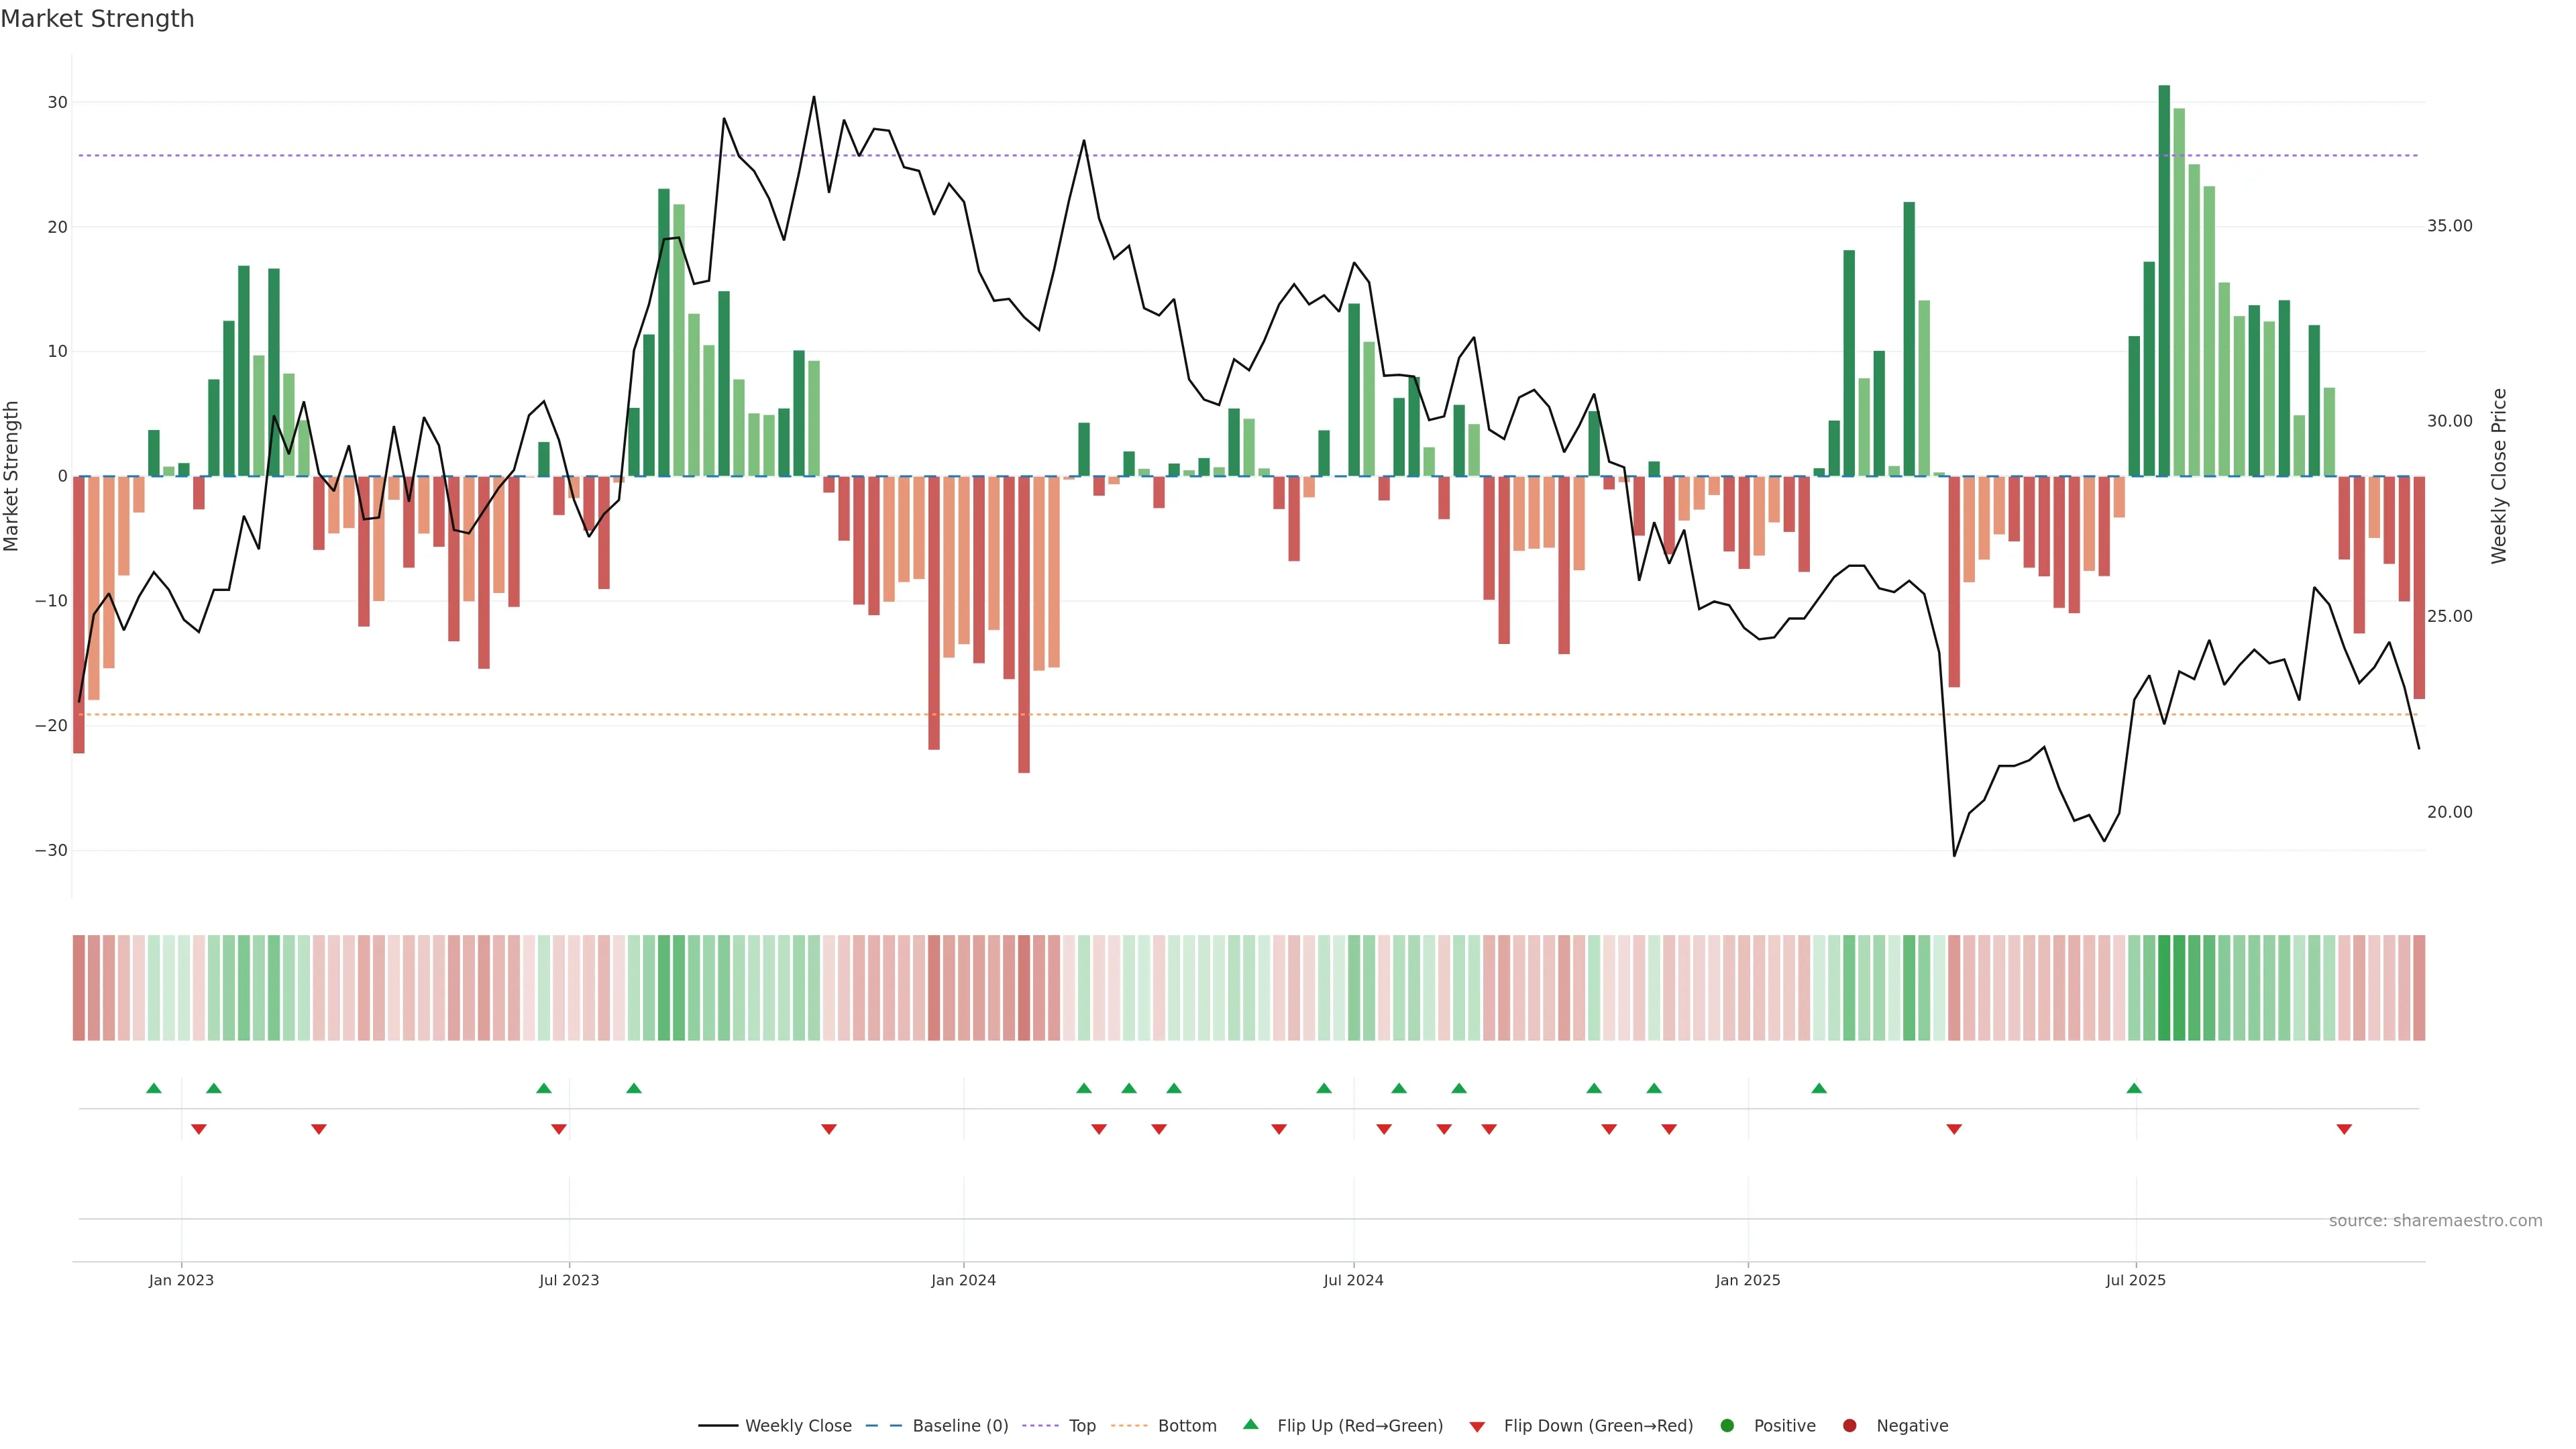
Task: Click the 35.00 right-axis price label
Action: 2449,226
